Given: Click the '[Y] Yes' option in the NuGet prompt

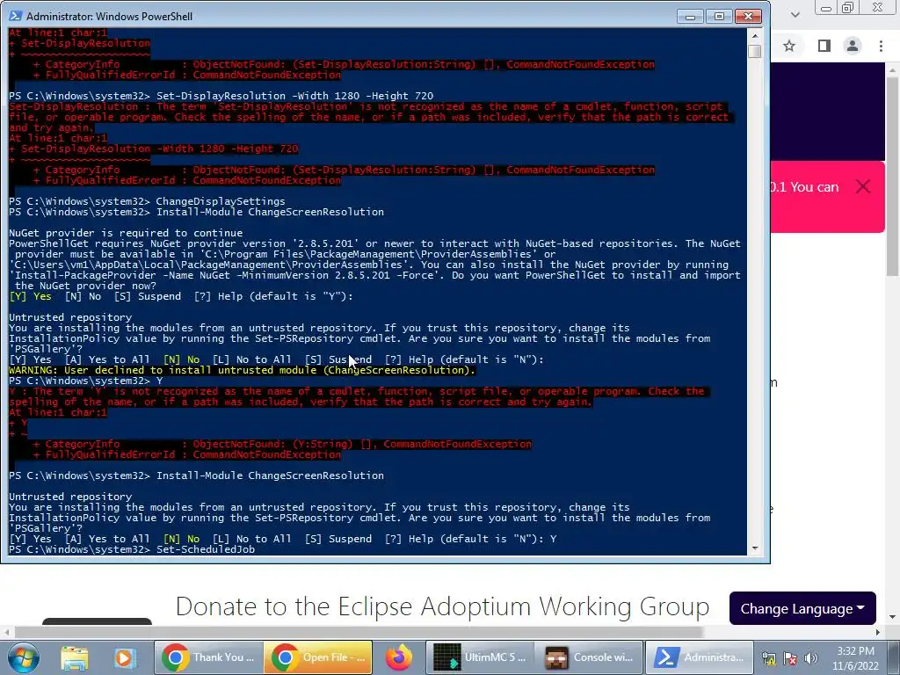Looking at the screenshot, I should [x=31, y=296].
